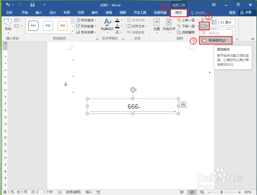
Task: Click the shape height 1.32 厘米 field
Action: 225,22
